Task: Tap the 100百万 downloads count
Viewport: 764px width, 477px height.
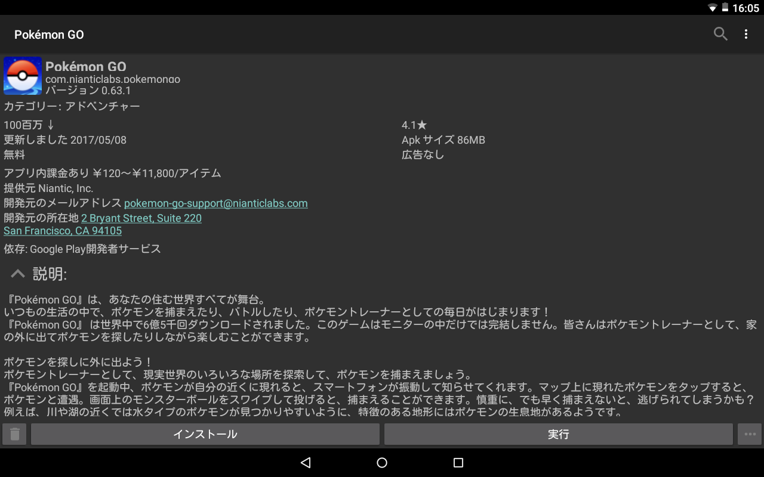Action: point(29,125)
